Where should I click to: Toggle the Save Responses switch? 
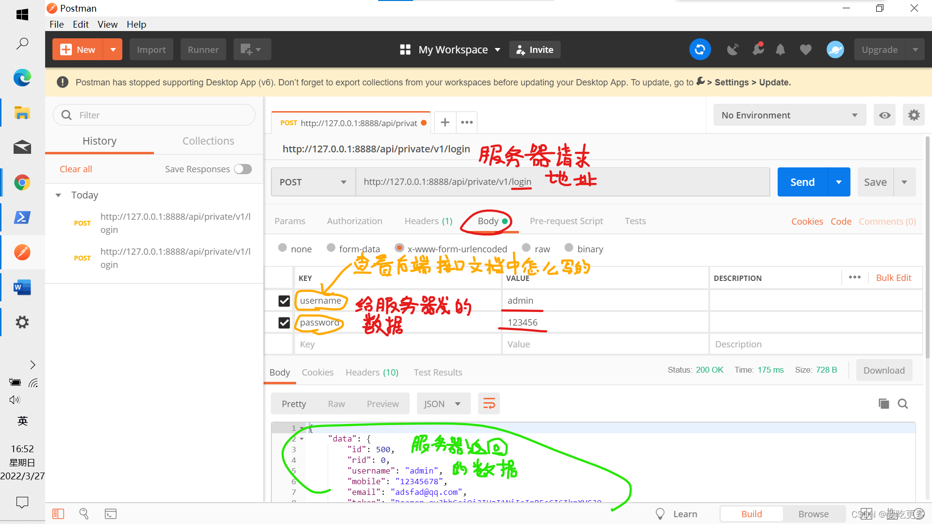(243, 169)
